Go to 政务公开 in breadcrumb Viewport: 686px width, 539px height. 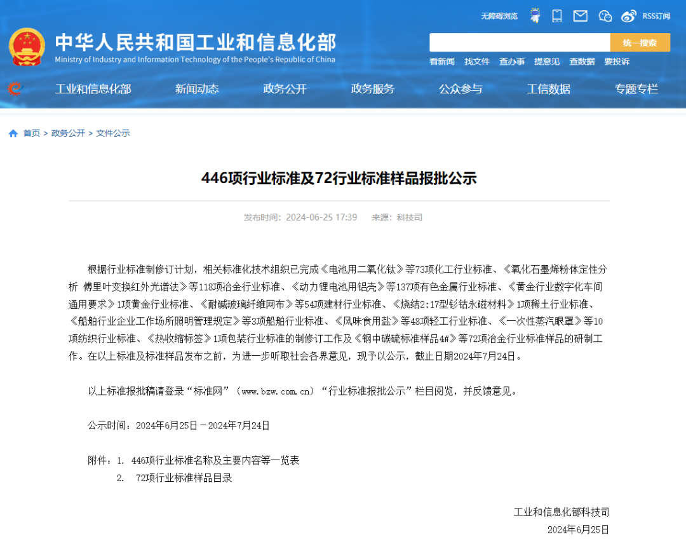point(68,133)
